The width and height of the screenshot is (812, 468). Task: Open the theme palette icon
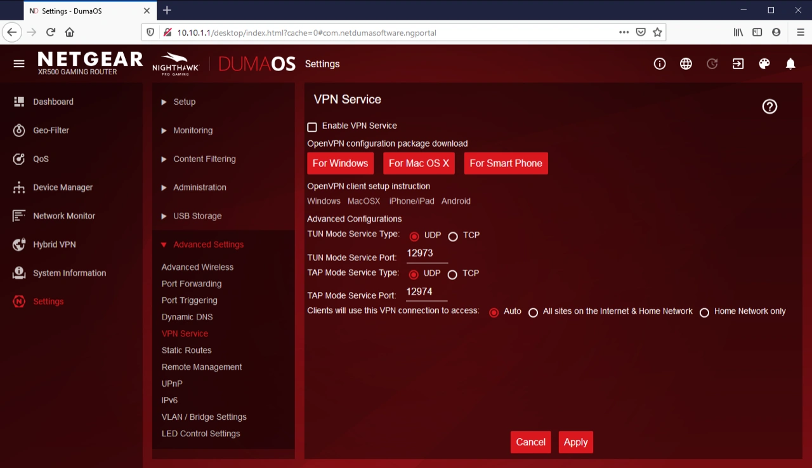pyautogui.click(x=764, y=64)
